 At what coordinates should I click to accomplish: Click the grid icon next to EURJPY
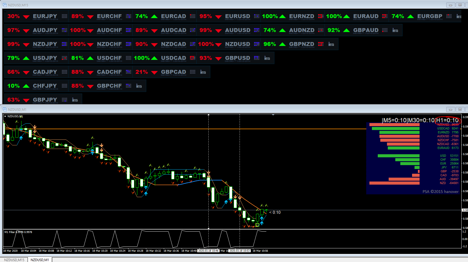tap(64, 16)
